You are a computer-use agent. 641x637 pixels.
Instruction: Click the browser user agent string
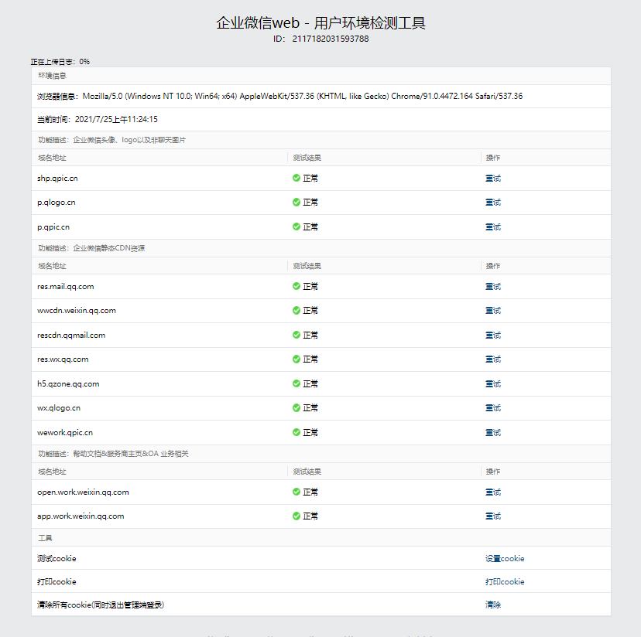[x=303, y=96]
